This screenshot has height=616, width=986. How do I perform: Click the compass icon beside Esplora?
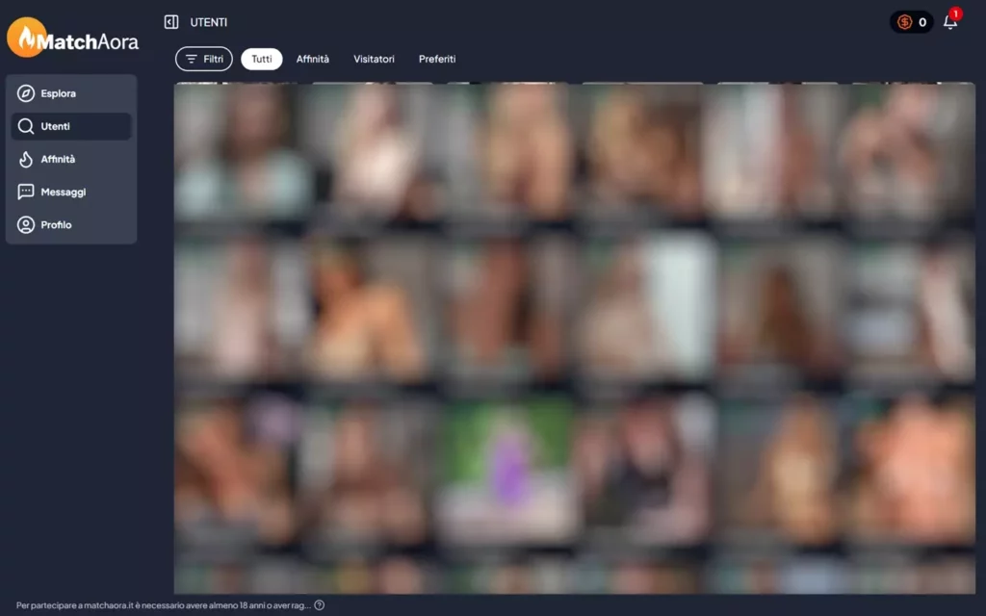26,93
